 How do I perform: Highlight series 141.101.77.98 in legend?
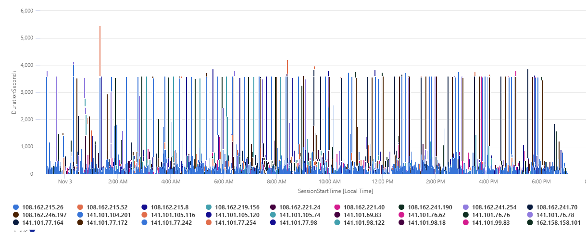click(x=293, y=222)
